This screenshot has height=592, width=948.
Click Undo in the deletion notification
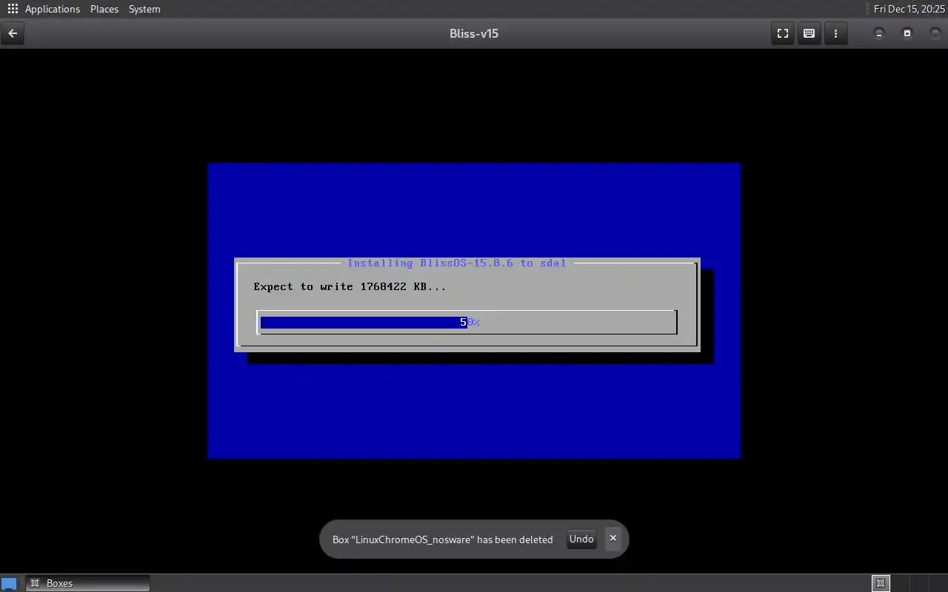click(581, 539)
